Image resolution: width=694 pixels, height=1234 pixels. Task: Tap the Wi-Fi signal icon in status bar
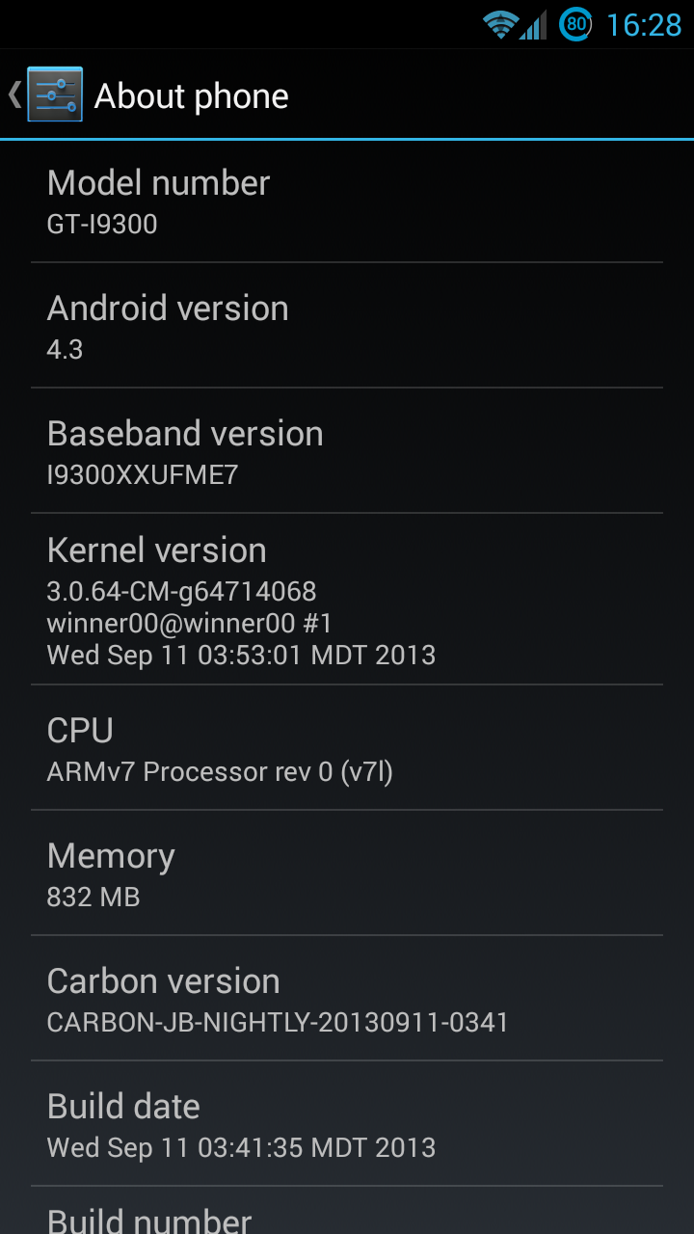tap(500, 24)
